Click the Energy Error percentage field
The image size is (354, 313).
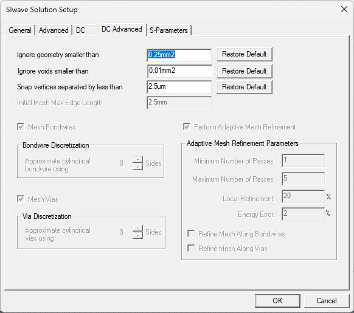click(x=303, y=214)
